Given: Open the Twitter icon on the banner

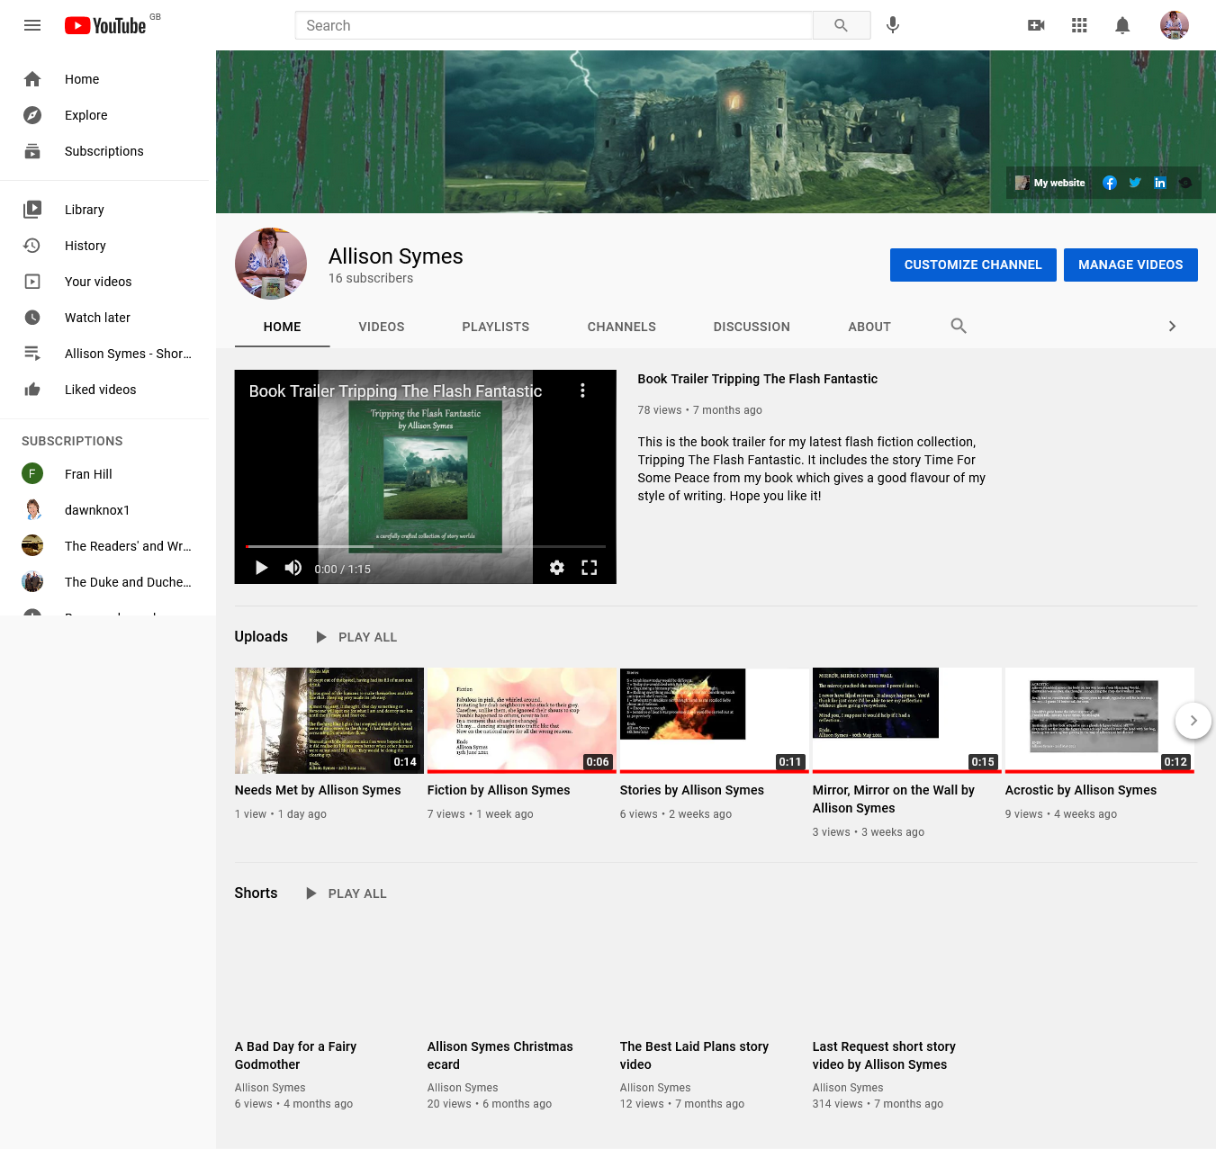Looking at the screenshot, I should (x=1135, y=183).
